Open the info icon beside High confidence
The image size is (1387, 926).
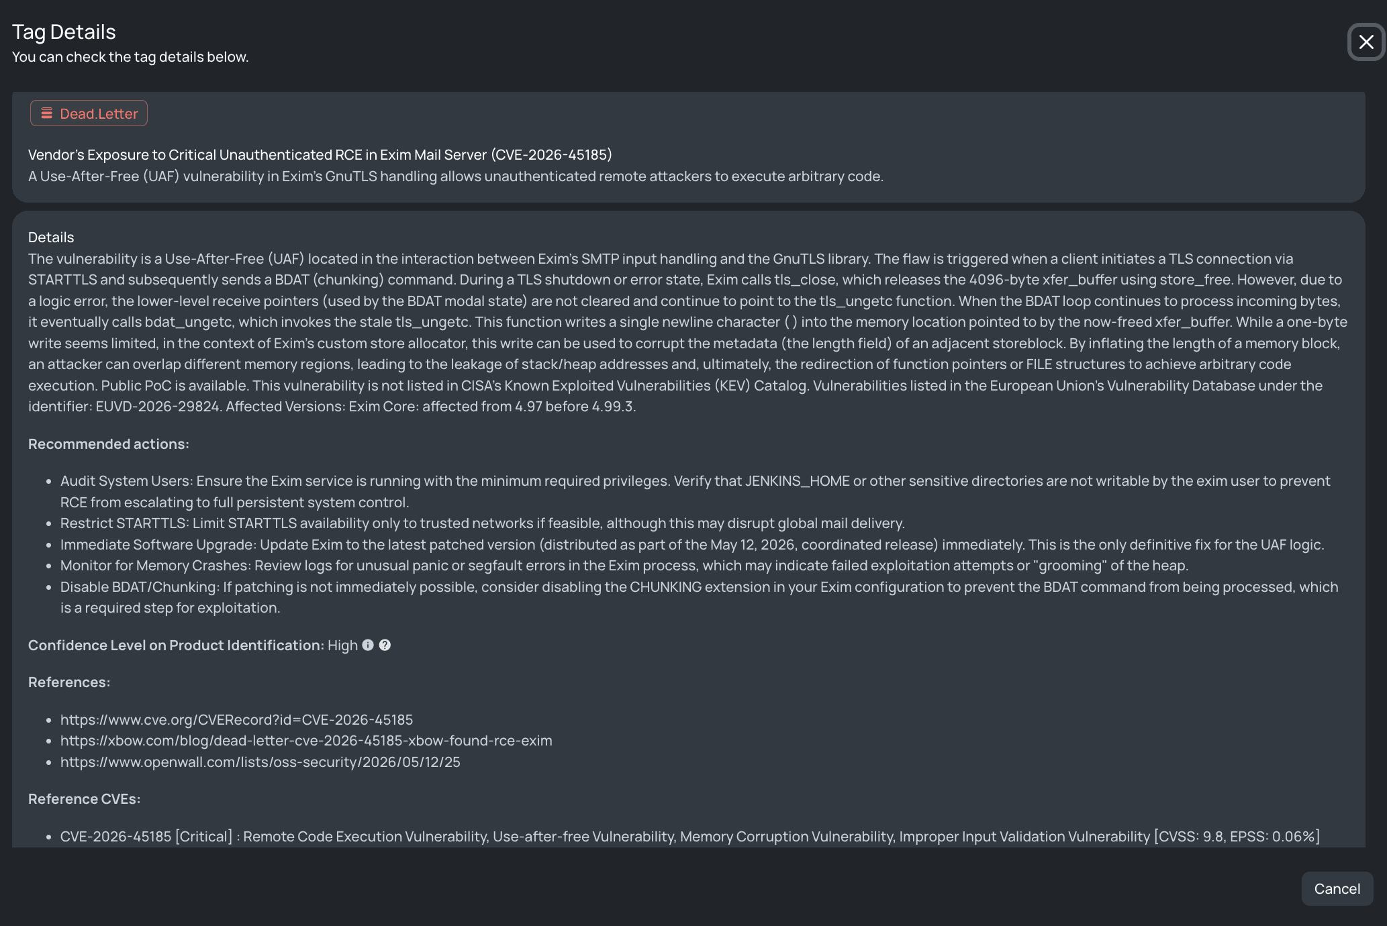[368, 645]
